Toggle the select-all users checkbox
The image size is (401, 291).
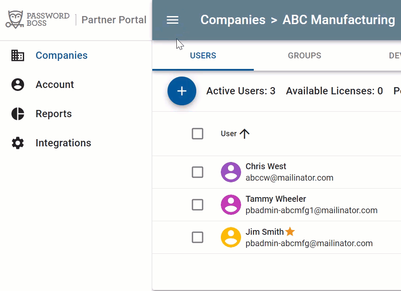tap(198, 134)
